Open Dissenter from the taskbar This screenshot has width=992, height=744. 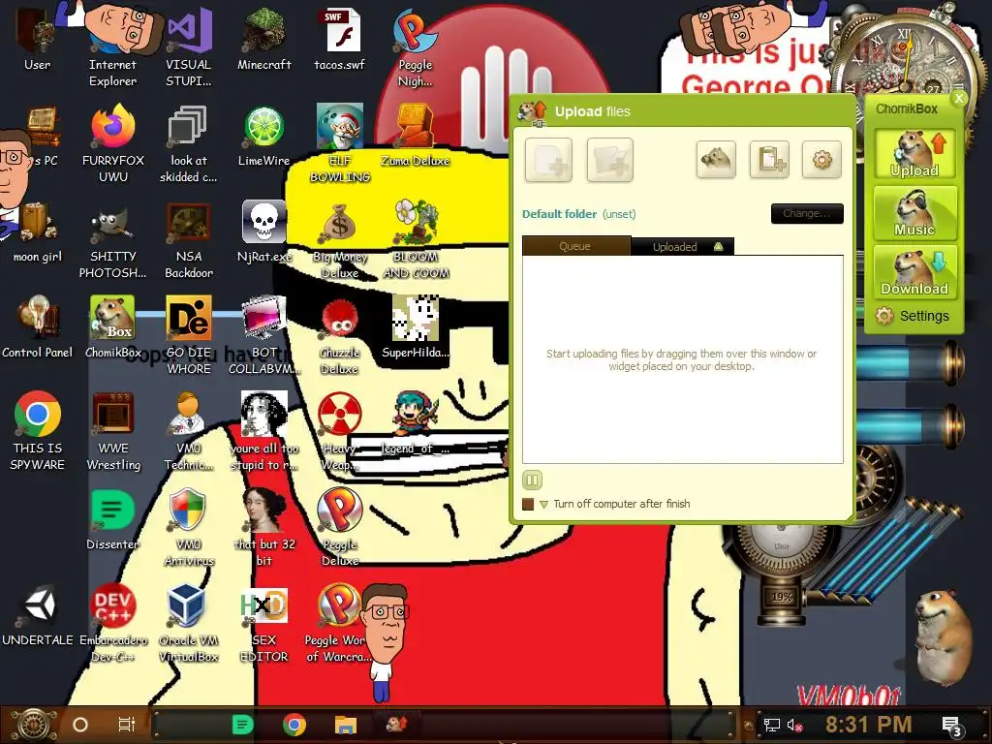[243, 725]
